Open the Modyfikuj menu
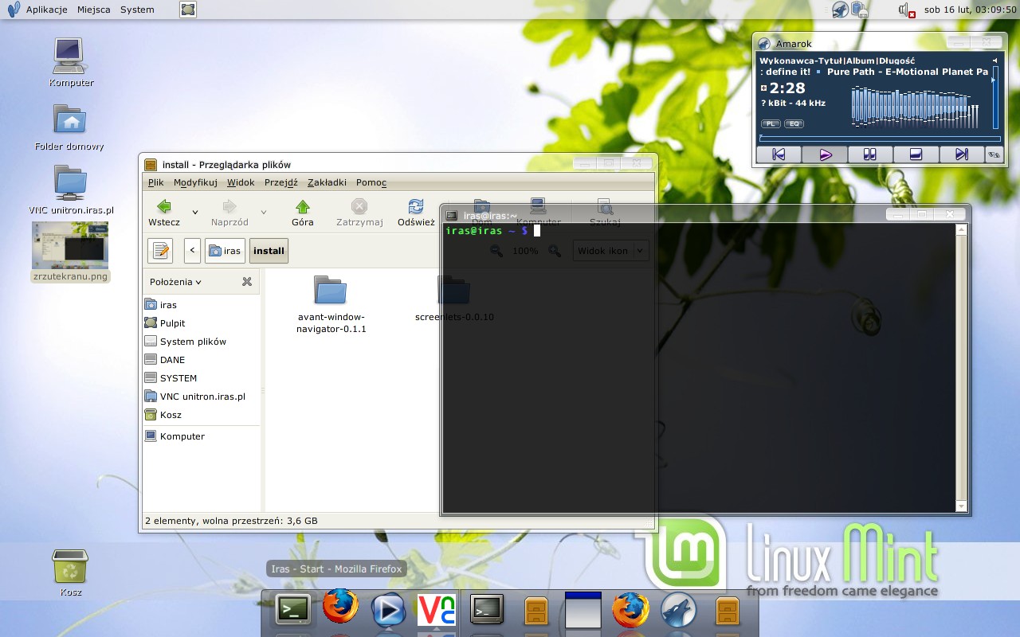1020x637 pixels. [195, 182]
